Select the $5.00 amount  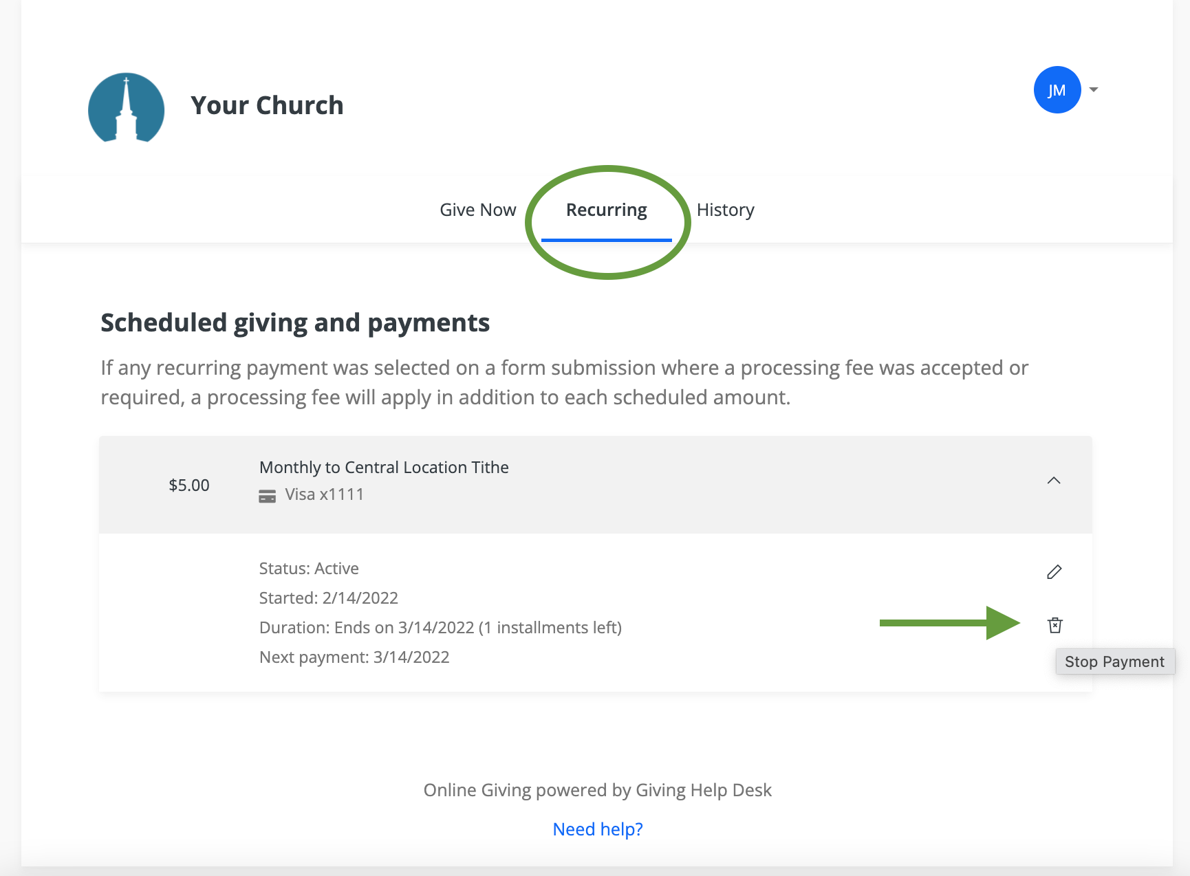click(189, 485)
